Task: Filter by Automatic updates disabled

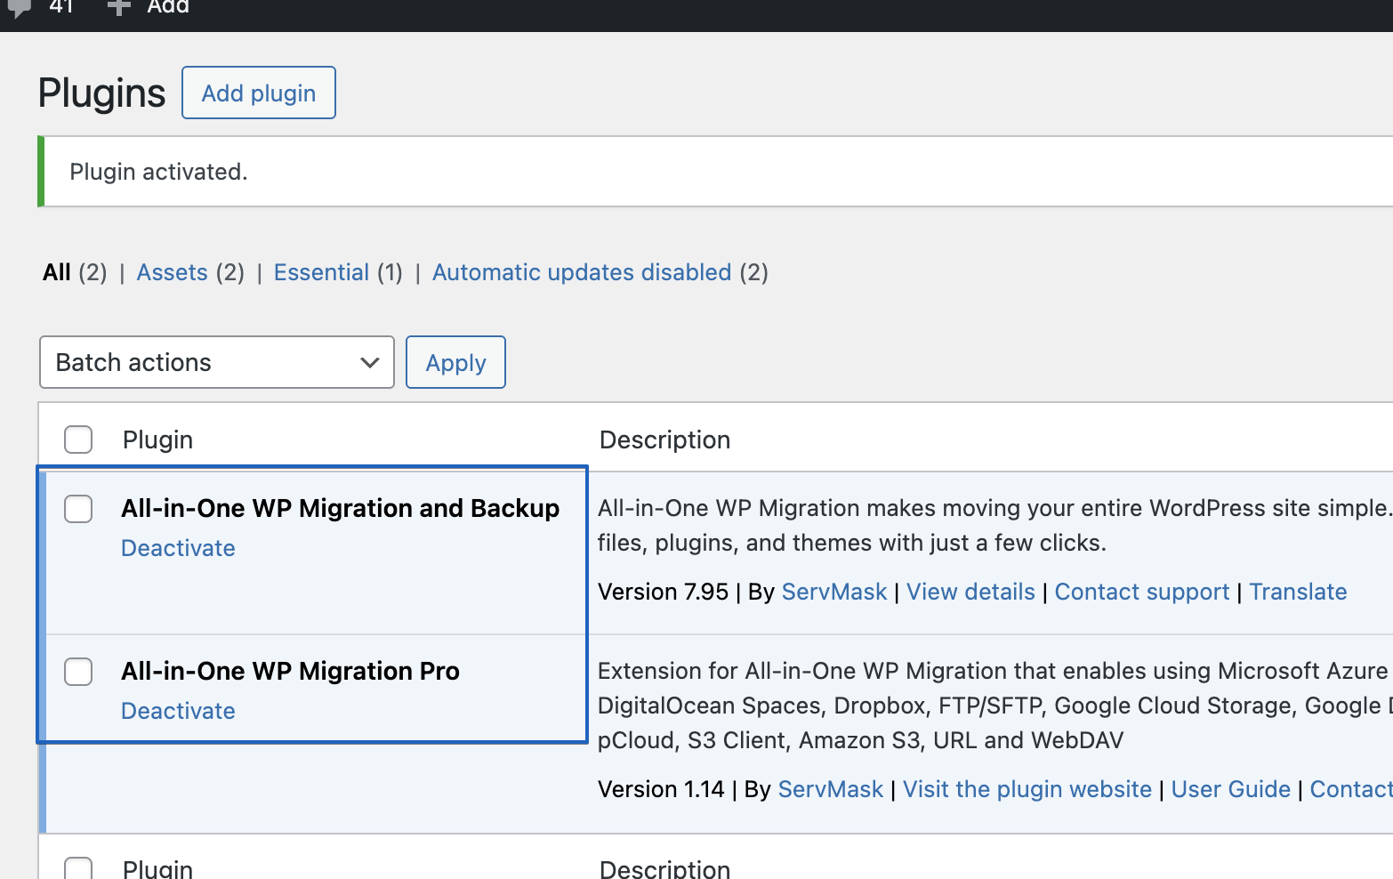Action: pyautogui.click(x=582, y=272)
